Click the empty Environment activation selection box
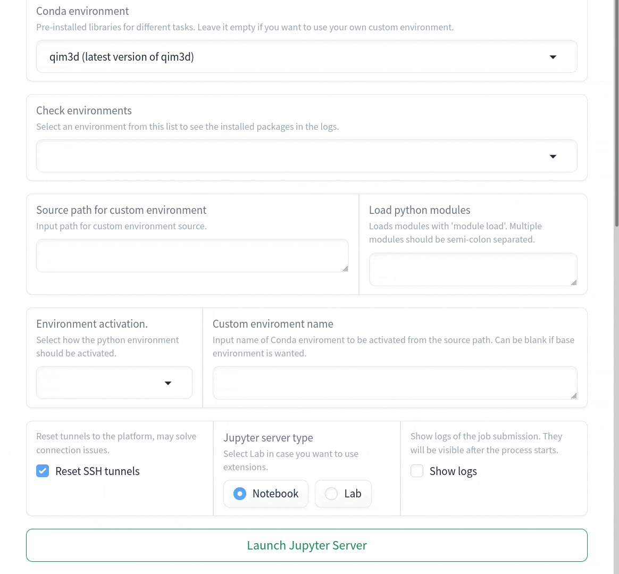This screenshot has height=574, width=619. tap(98, 383)
